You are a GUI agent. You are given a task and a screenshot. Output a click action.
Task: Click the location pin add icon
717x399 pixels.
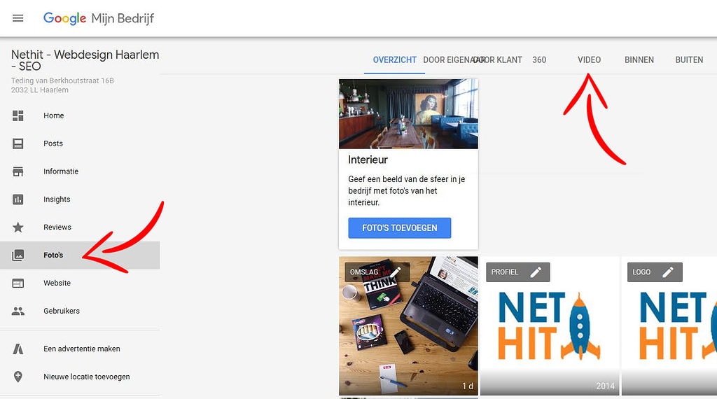coord(18,377)
